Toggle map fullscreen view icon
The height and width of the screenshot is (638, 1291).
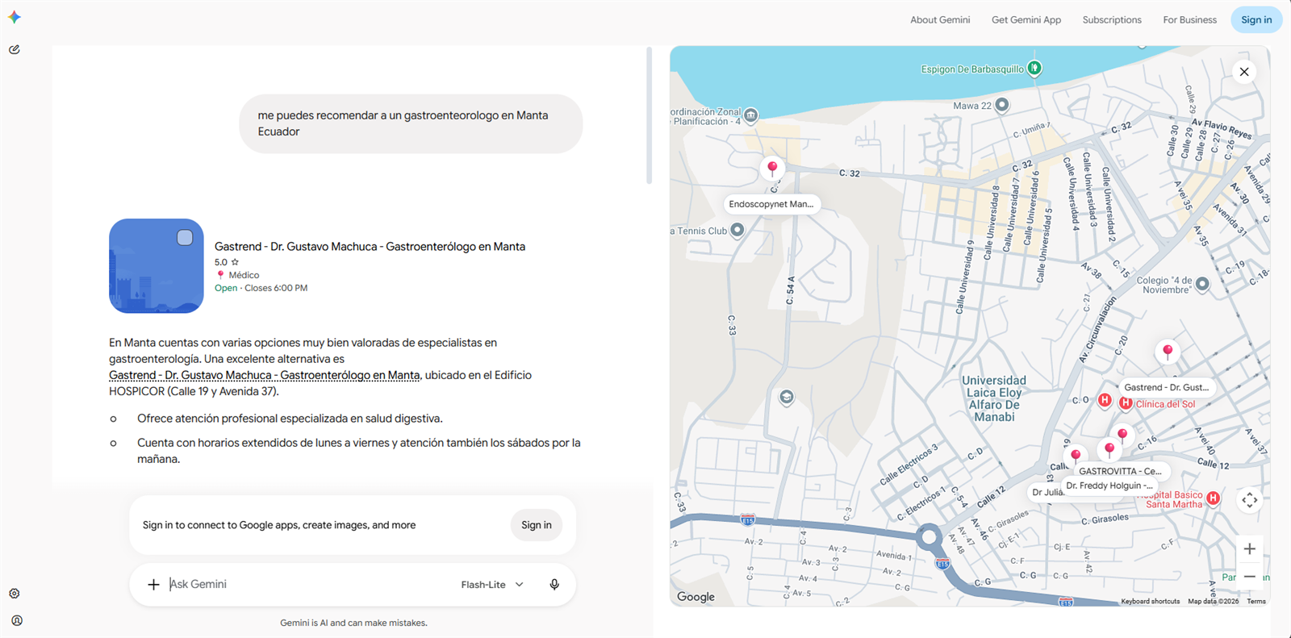(1249, 500)
